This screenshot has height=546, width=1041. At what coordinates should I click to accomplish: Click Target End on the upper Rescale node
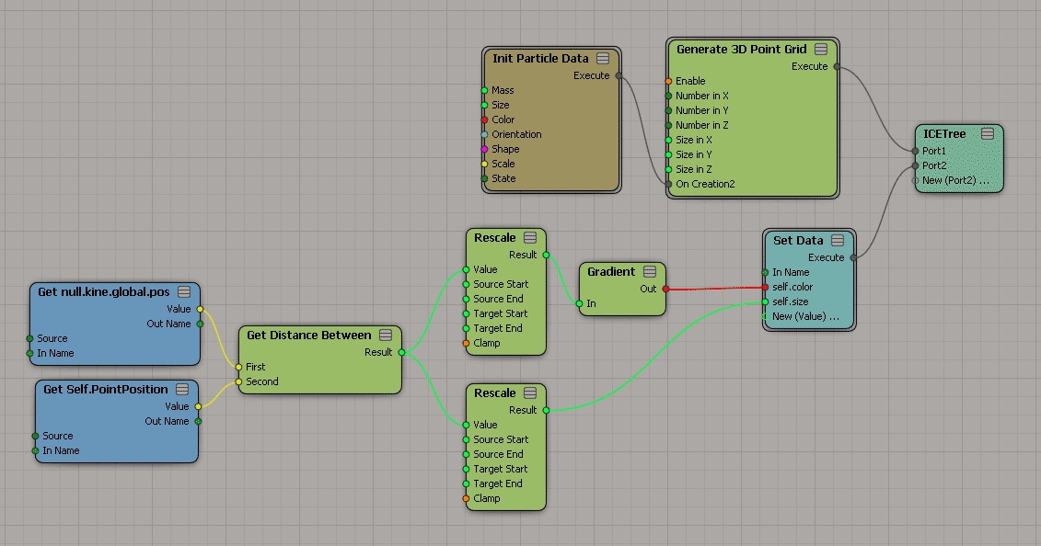[x=497, y=329]
